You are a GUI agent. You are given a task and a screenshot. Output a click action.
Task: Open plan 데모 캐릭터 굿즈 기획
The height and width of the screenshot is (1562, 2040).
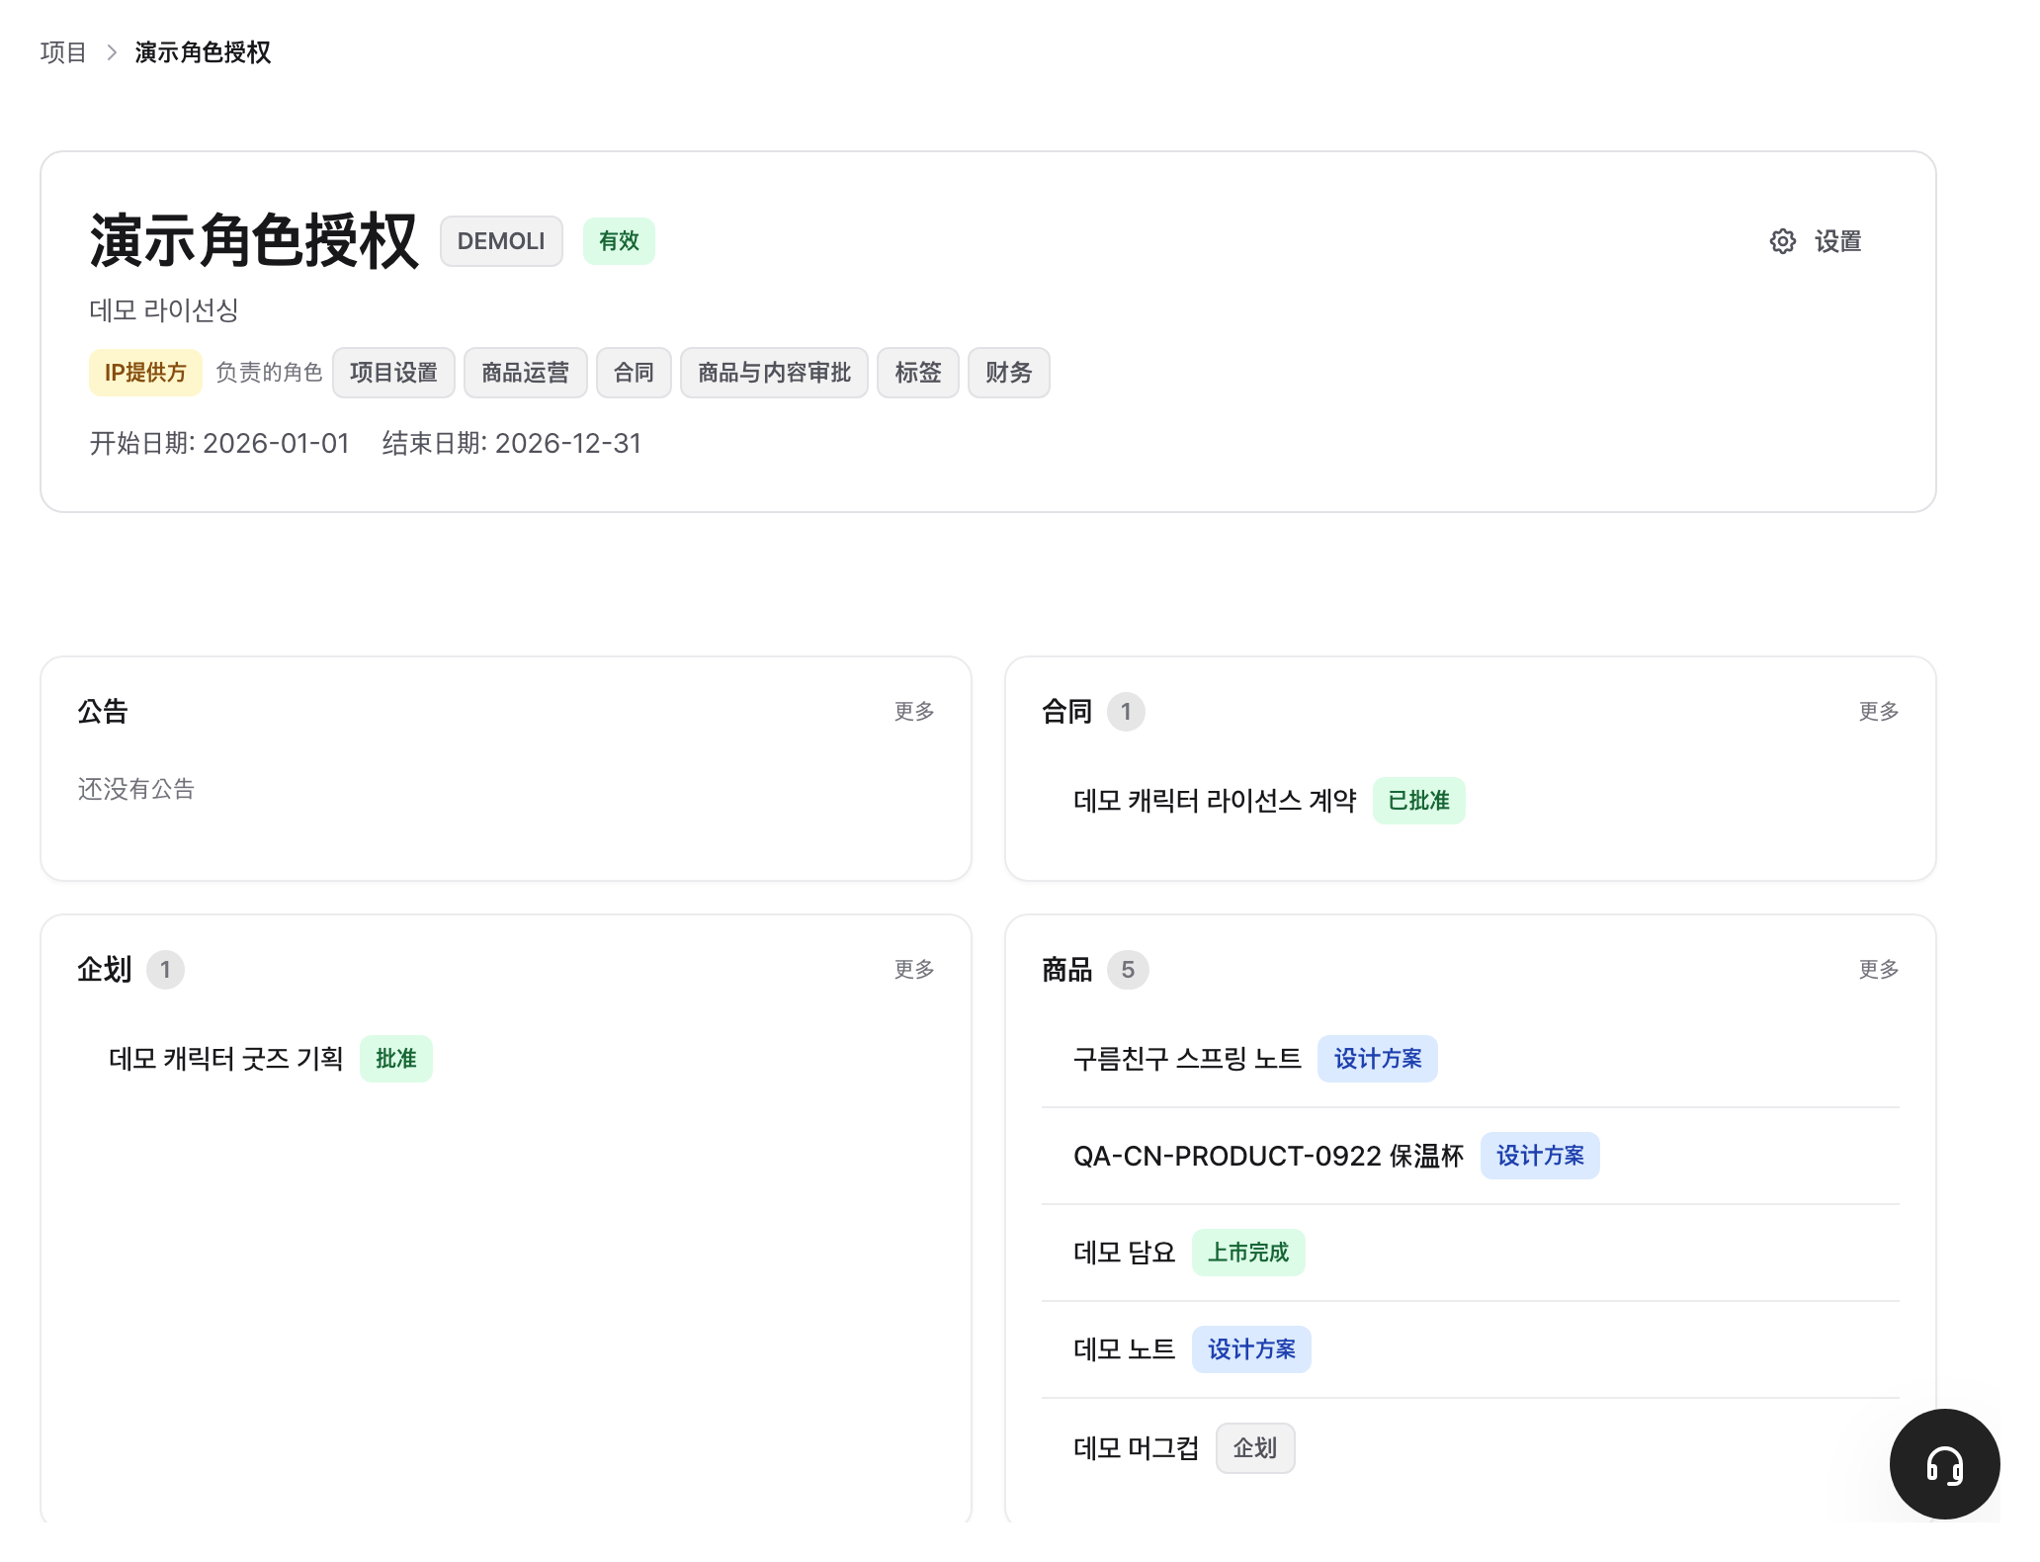coord(226,1059)
